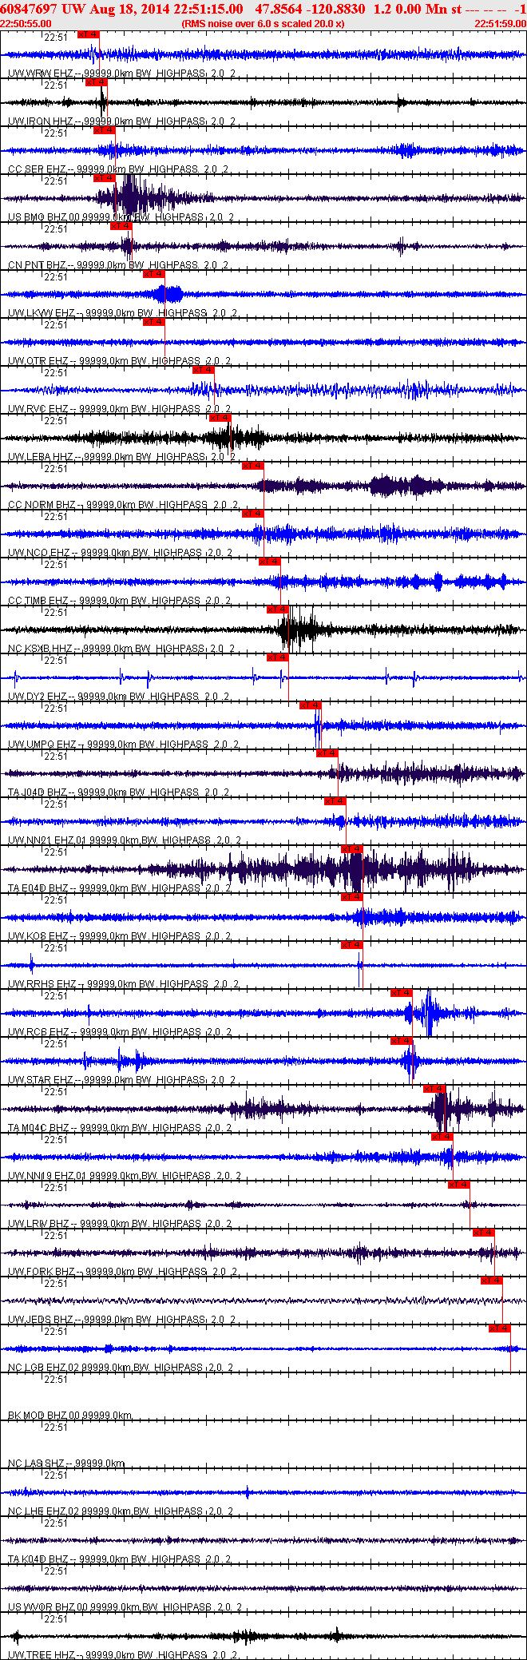Select the pick flag on UW.JEDS trace
The width and height of the screenshot is (527, 1660).
pos(491,1281)
